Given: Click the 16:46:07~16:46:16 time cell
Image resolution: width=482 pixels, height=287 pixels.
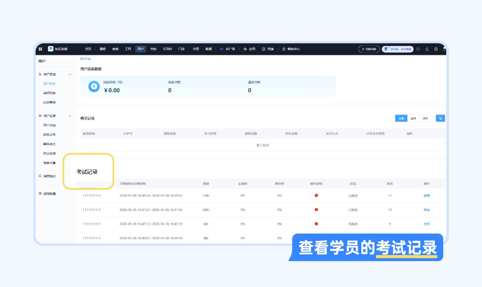Looking at the screenshot, I should 151,238.
